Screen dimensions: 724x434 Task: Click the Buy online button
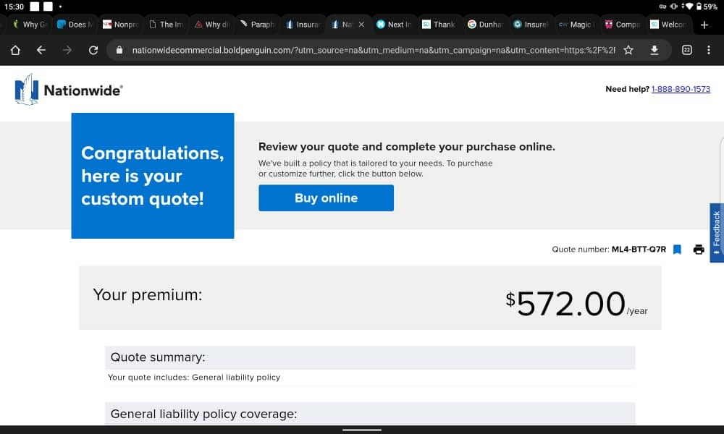pos(326,198)
